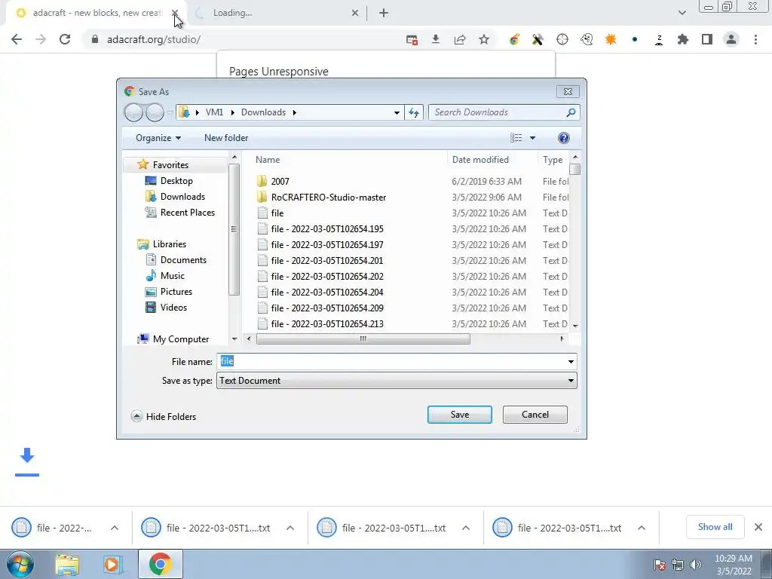The width and height of the screenshot is (772, 579).
Task: Open the Organize dropdown menu
Action: [x=158, y=138]
